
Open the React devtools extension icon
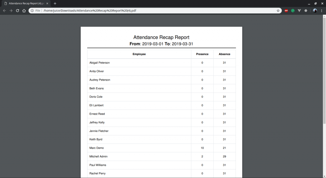pos(306,11)
